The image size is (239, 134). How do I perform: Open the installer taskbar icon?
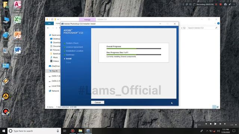(88, 131)
